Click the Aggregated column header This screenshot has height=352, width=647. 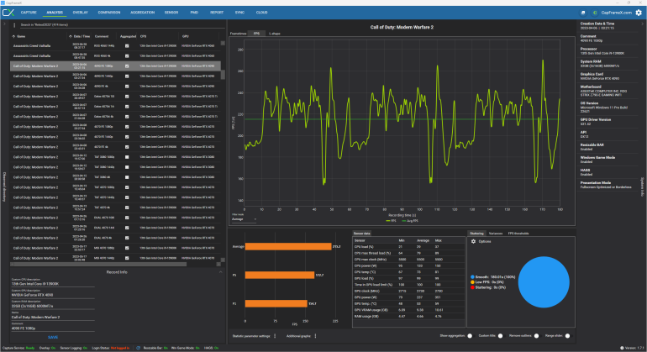[x=128, y=36]
